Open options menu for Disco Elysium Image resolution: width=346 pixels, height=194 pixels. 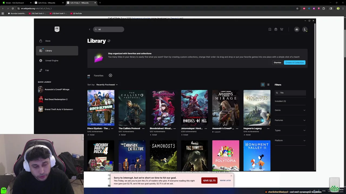point(112,129)
